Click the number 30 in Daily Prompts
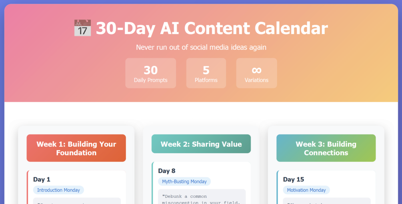The image size is (402, 204). [150, 70]
